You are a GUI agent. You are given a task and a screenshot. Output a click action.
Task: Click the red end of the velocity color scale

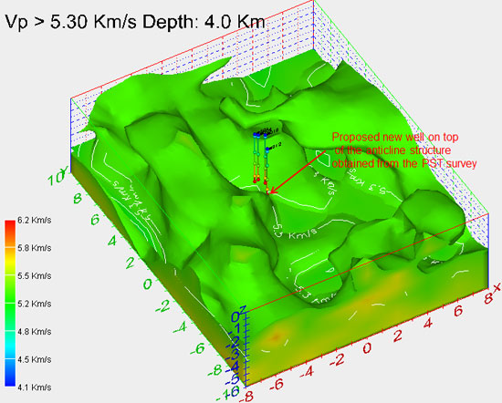(10, 225)
